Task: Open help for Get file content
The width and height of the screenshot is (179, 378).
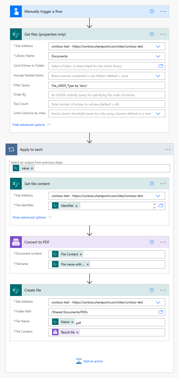Action: point(152,184)
